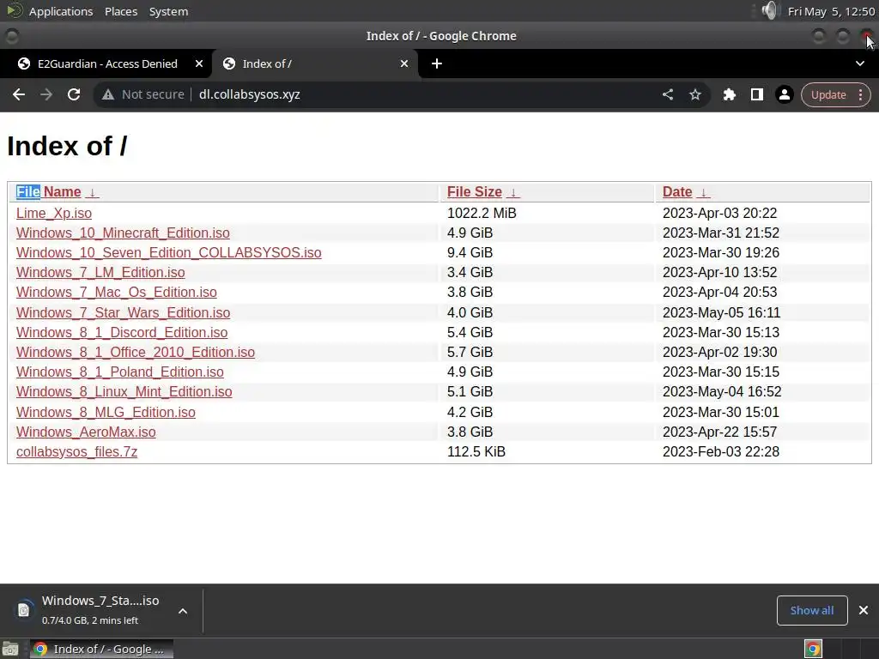
Task: Click the show desktop icon in taskbar
Action: pyautogui.click(x=10, y=649)
